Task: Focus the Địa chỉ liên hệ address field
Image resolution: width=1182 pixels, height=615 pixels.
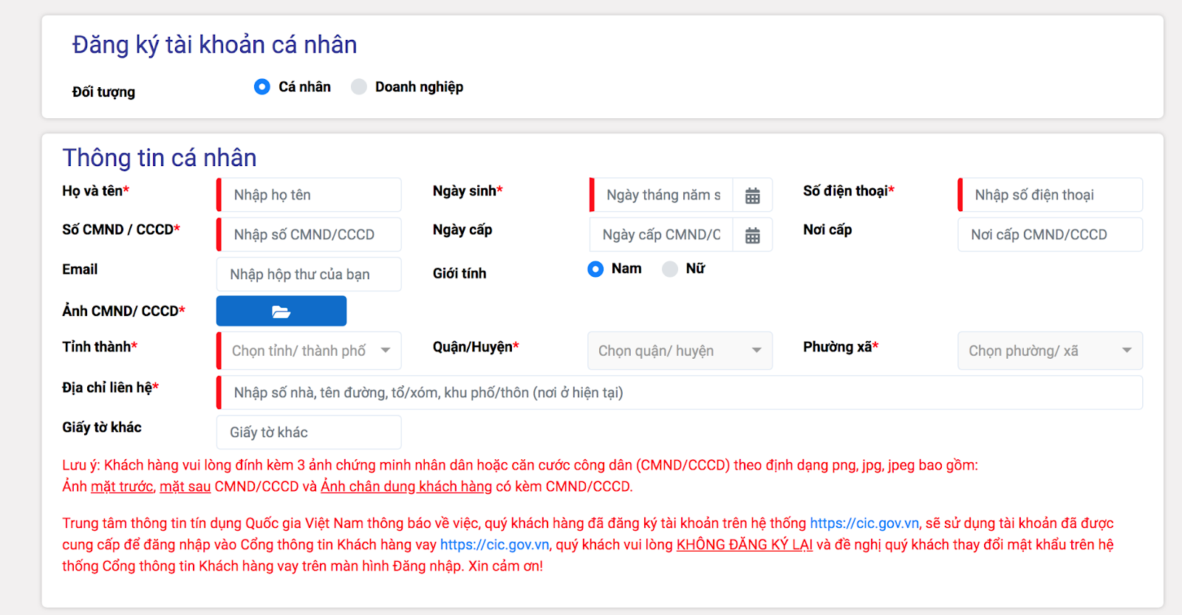Action: (x=680, y=393)
